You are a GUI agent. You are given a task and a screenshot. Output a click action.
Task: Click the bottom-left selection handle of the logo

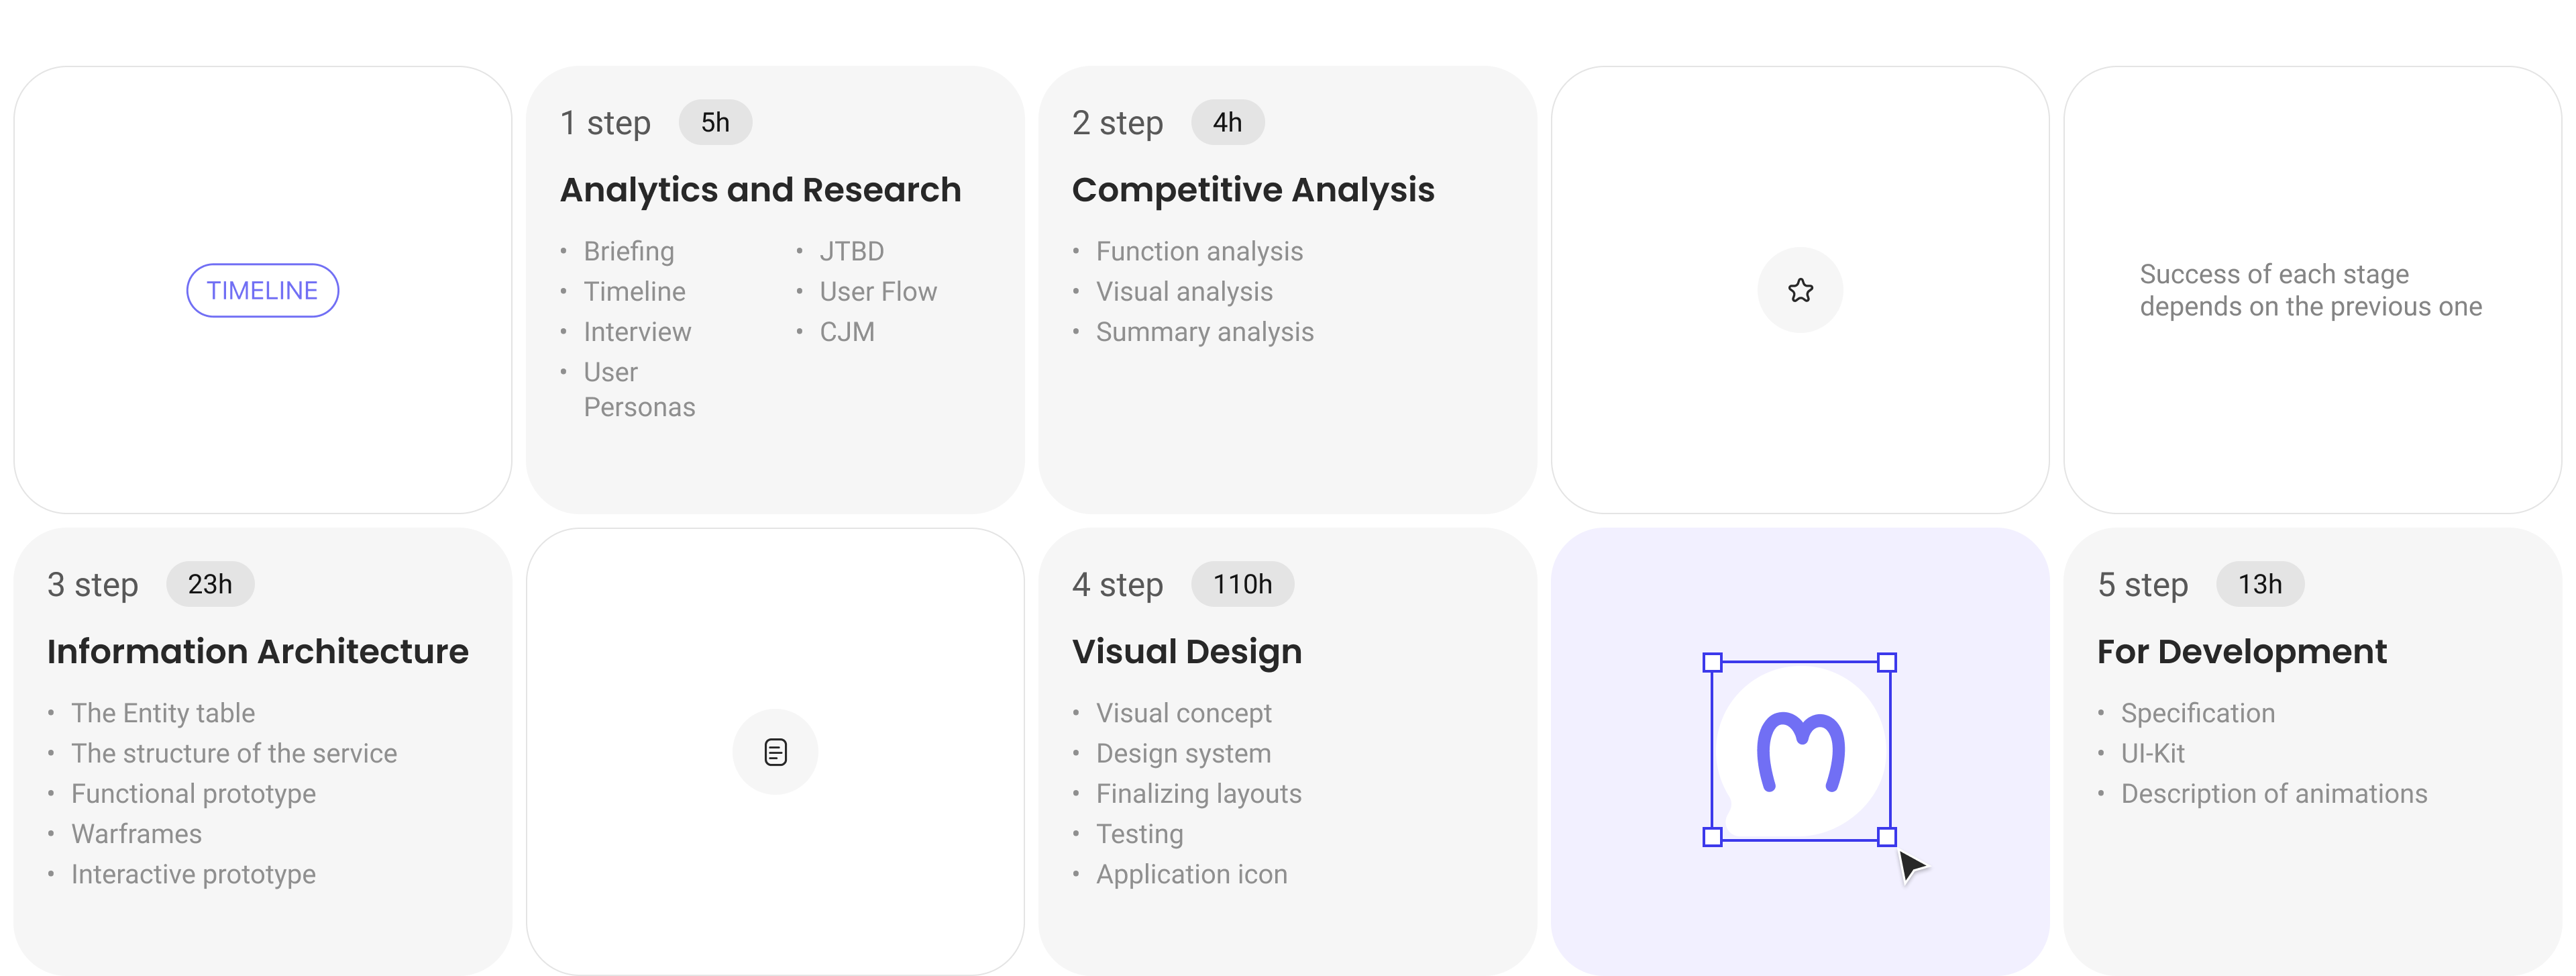1712,837
